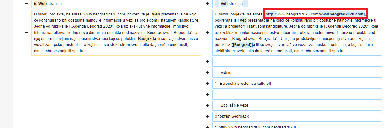
Task: Click the plus marker beside '== Veb stranica =='
Action: pyautogui.click(x=207, y=4)
